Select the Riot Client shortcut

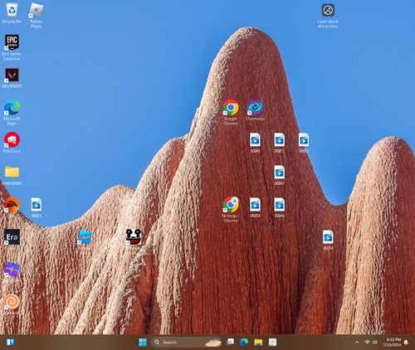pyautogui.click(x=12, y=143)
